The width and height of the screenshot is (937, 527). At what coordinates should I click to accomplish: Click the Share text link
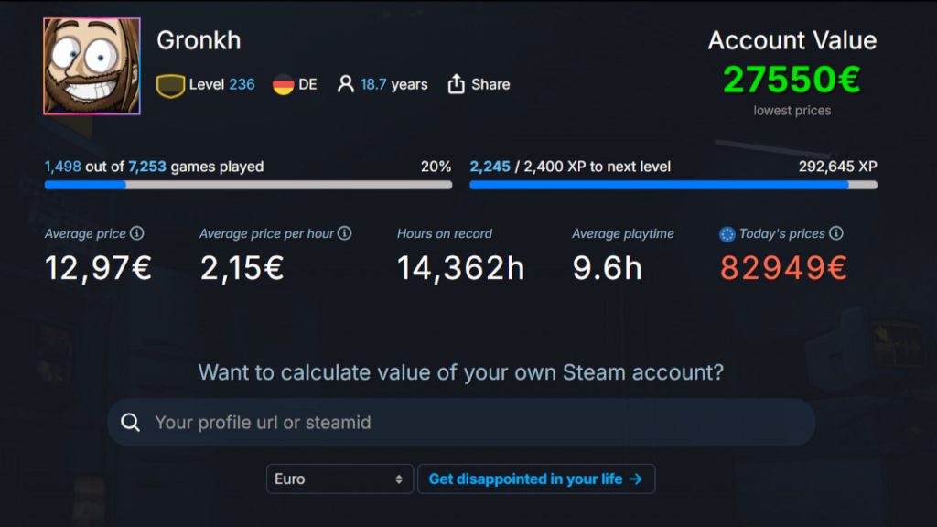point(490,84)
